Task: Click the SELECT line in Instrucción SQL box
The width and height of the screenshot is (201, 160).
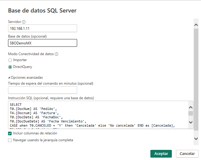Action: pos(15,105)
